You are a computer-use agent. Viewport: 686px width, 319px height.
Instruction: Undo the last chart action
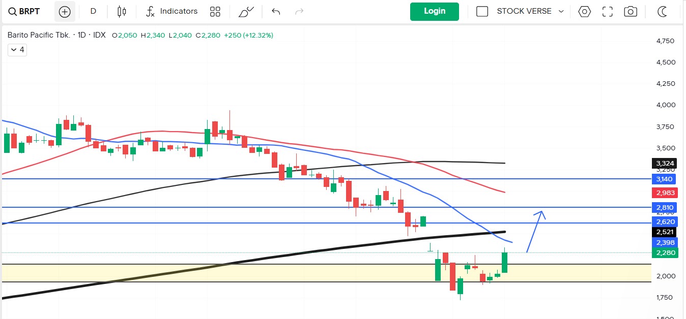point(276,11)
